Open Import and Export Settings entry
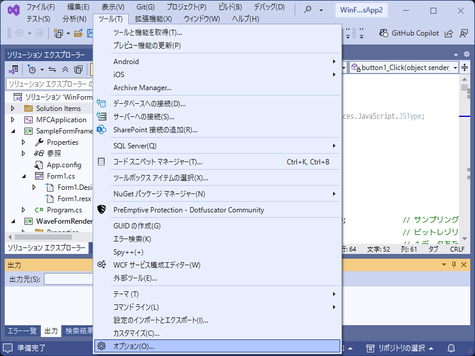The width and height of the screenshot is (475, 356). pyautogui.click(x=217, y=320)
